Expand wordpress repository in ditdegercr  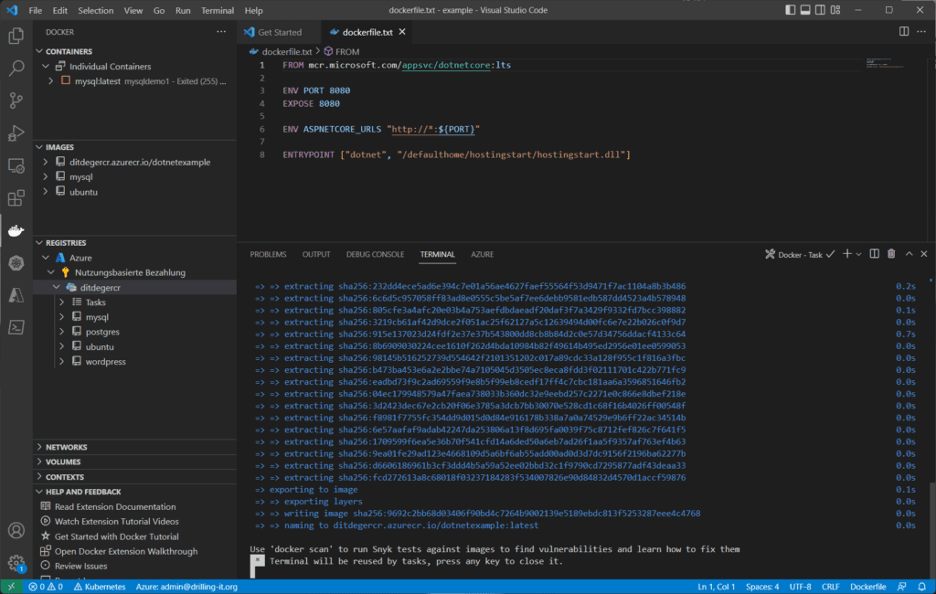click(x=62, y=361)
